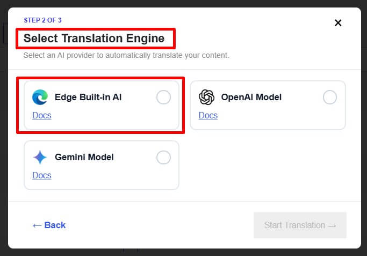Viewport: 367px width, 256px height.
Task: Click the Gemini Model label
Action: pos(84,157)
